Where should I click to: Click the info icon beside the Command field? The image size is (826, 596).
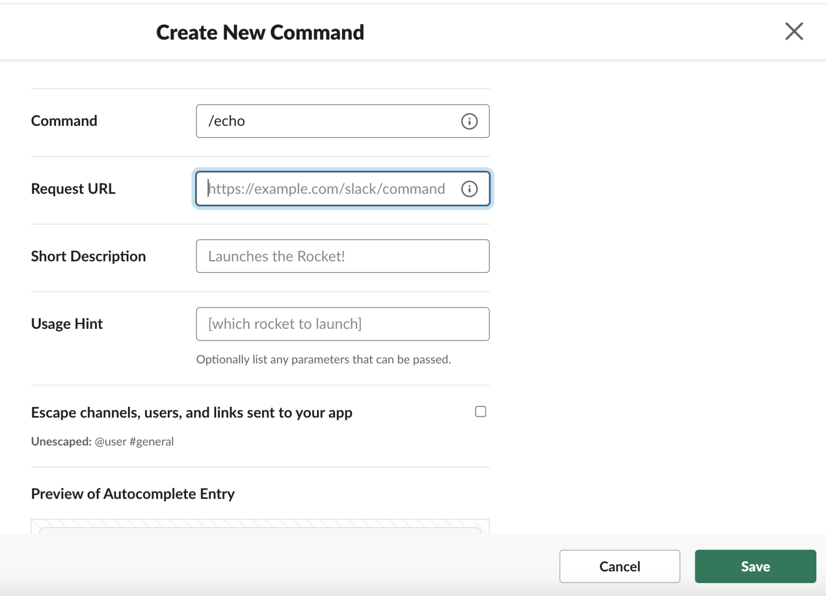468,121
